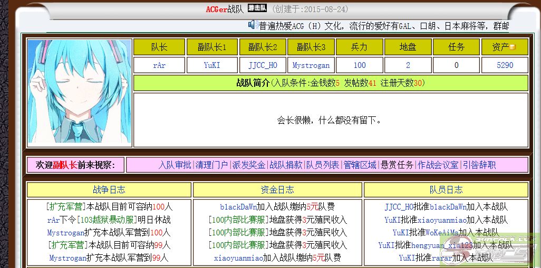Click the 副队长3 column header
The width and height of the screenshot is (541, 268).
(311, 47)
